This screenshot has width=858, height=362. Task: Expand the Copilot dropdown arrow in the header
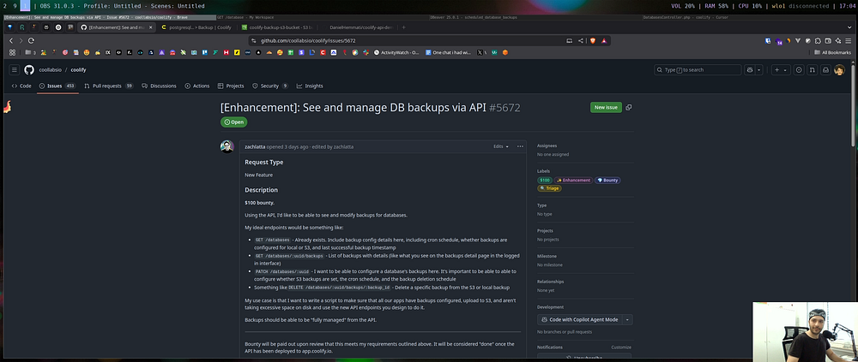759,70
